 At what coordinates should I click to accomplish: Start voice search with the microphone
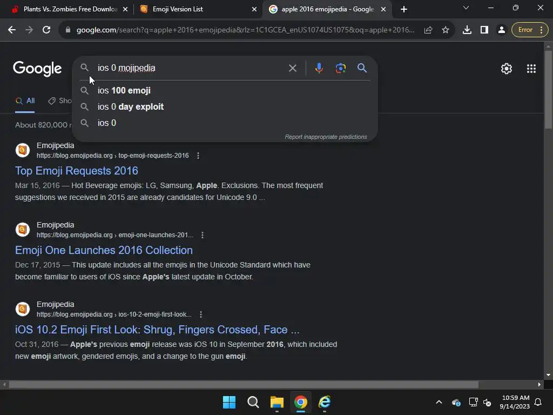[319, 68]
